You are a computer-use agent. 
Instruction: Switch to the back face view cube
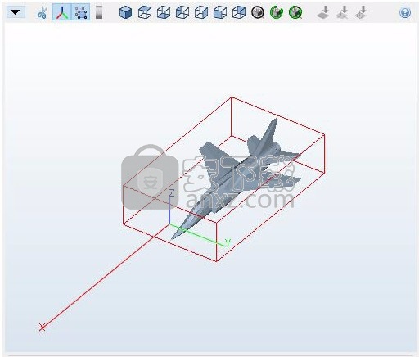point(239,12)
